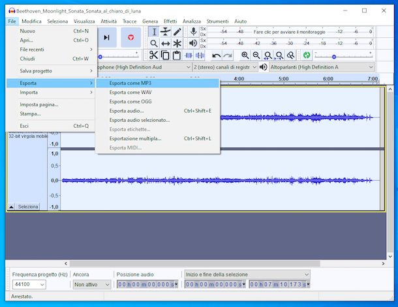Image resolution: width=398 pixels, height=307 pixels.
Task: Expand the Salva progetto submenu
Action: (x=52, y=71)
